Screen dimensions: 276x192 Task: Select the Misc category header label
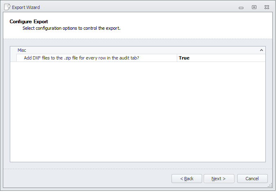[22, 50]
